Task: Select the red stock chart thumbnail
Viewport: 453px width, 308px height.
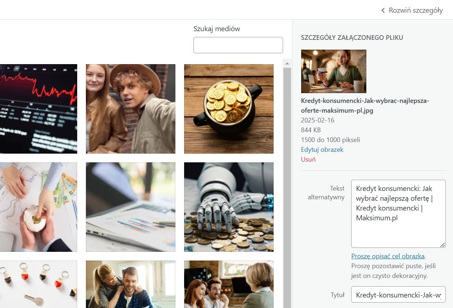Action: (38, 109)
